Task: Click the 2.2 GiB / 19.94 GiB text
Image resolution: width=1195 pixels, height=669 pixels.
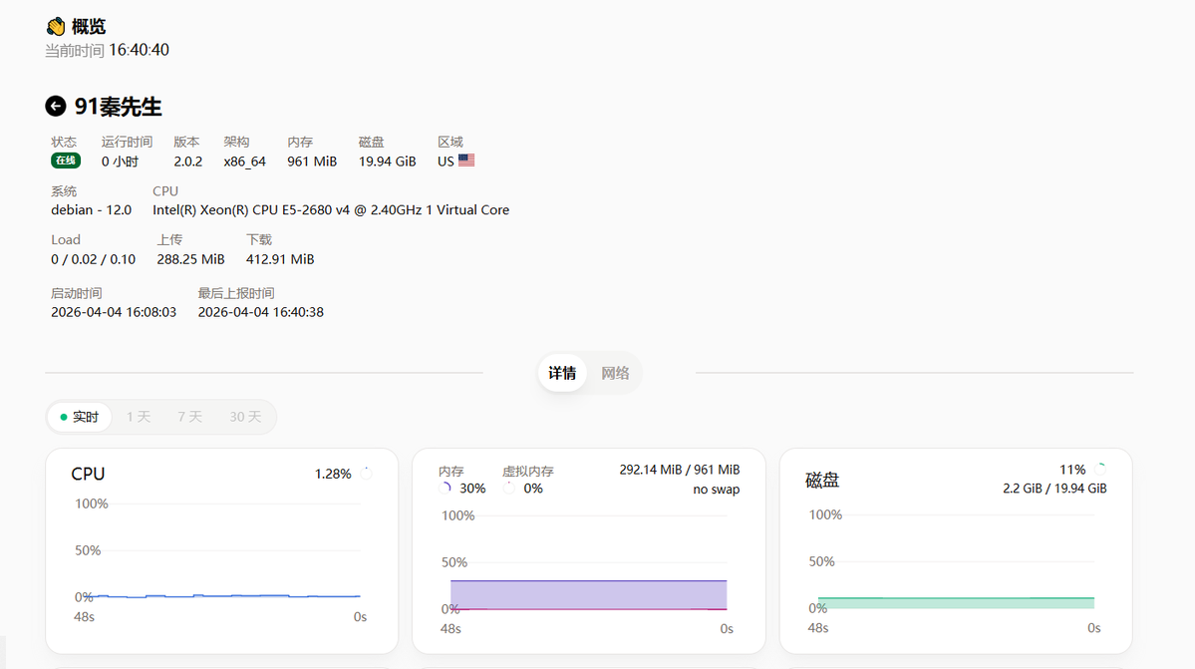Action: click(1054, 490)
